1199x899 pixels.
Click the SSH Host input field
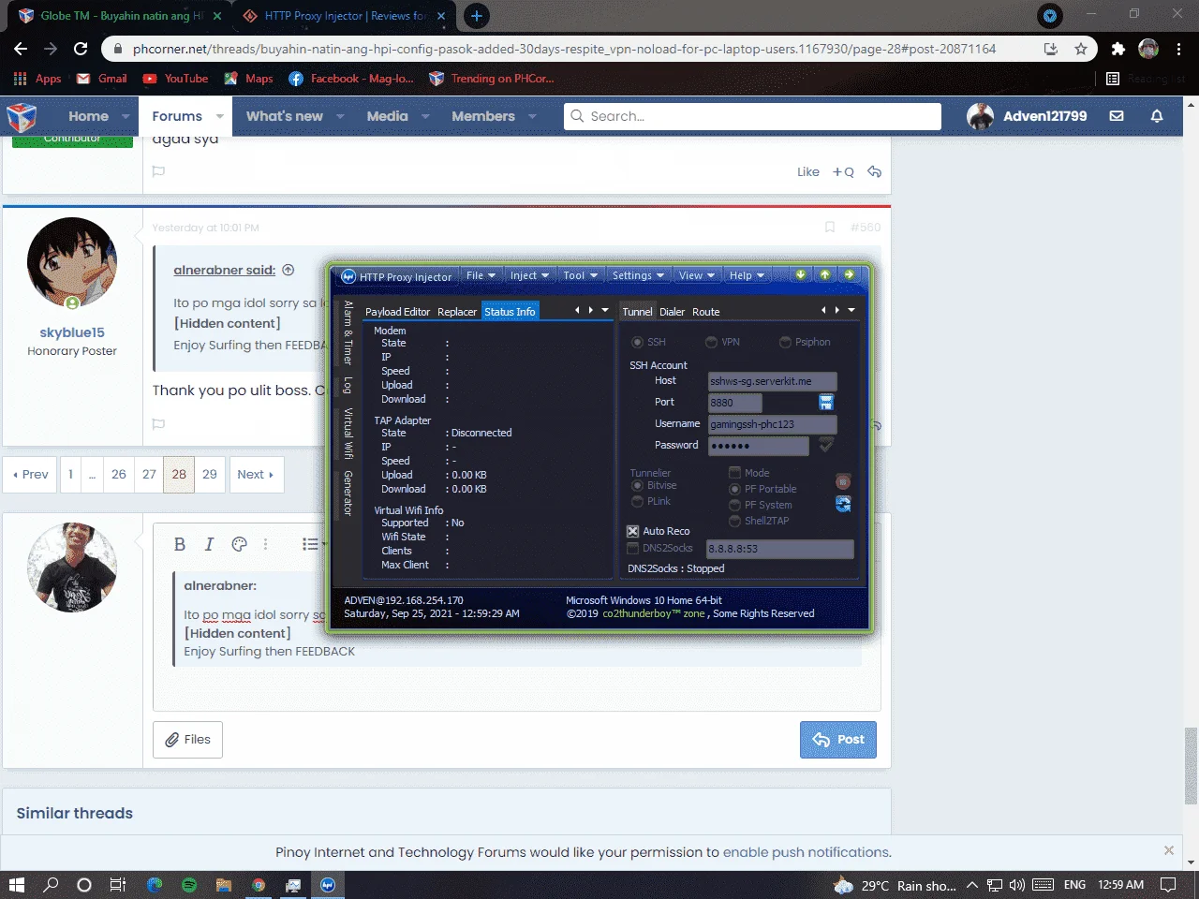tap(772, 381)
